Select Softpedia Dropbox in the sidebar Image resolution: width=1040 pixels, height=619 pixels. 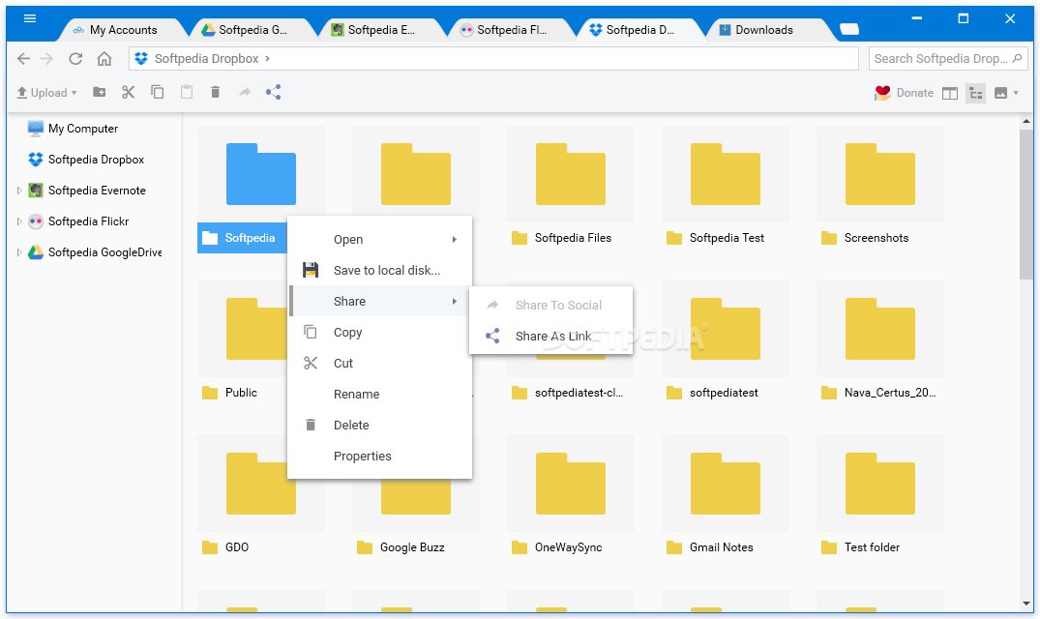(x=86, y=160)
